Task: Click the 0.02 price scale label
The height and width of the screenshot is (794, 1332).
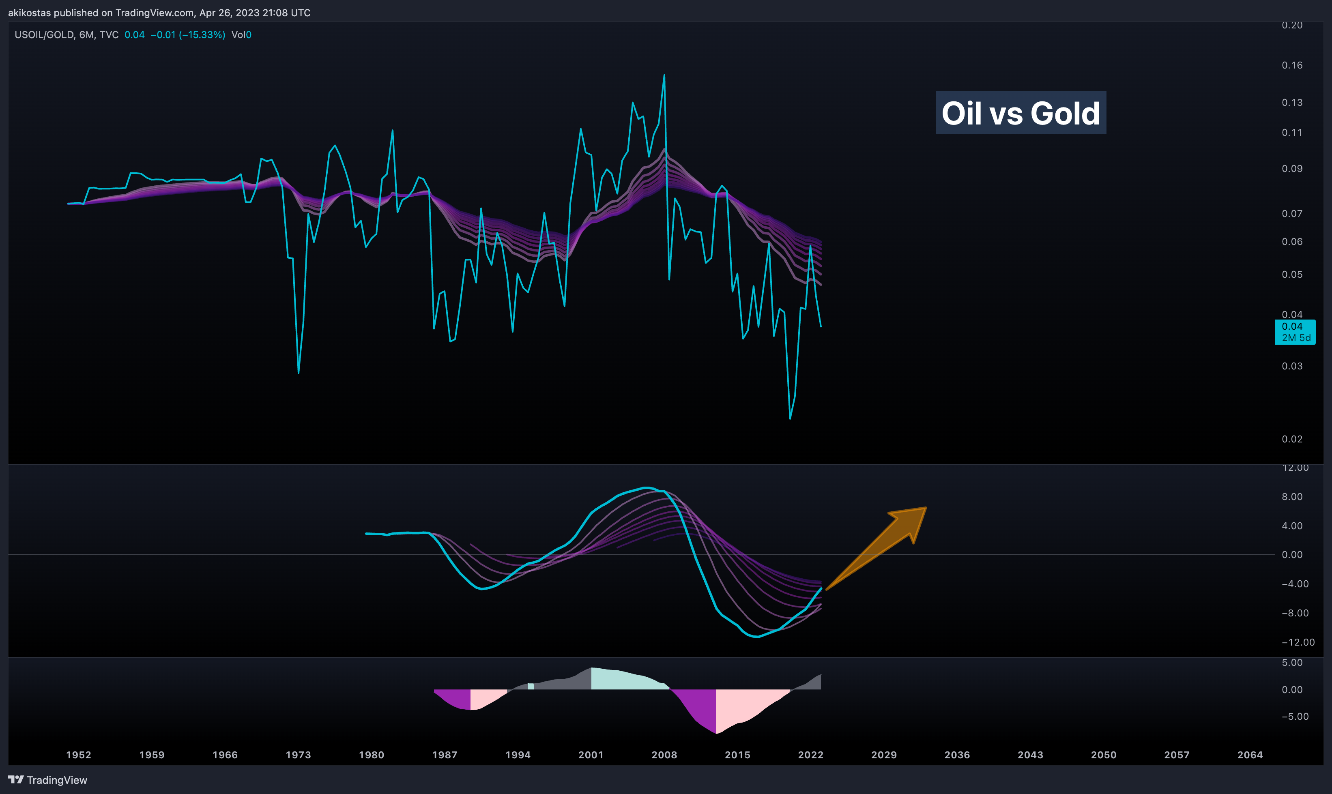Action: point(1292,439)
